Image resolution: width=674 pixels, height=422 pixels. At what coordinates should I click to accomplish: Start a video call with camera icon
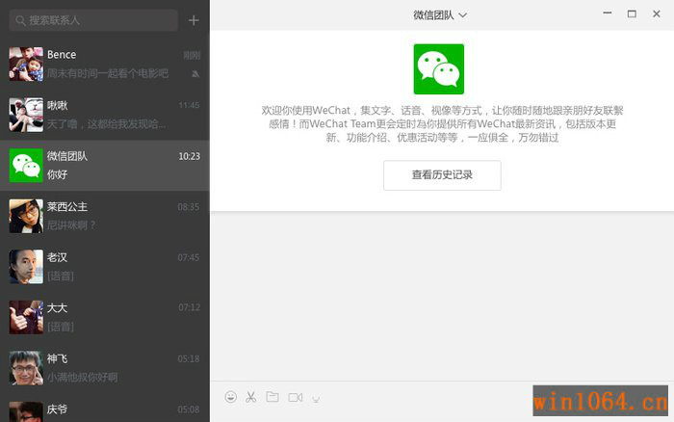(x=296, y=397)
